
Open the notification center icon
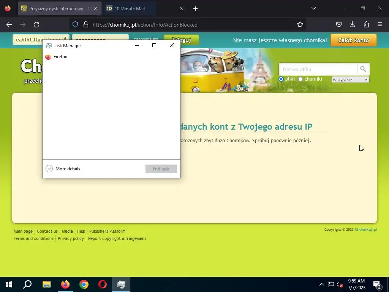point(377,284)
